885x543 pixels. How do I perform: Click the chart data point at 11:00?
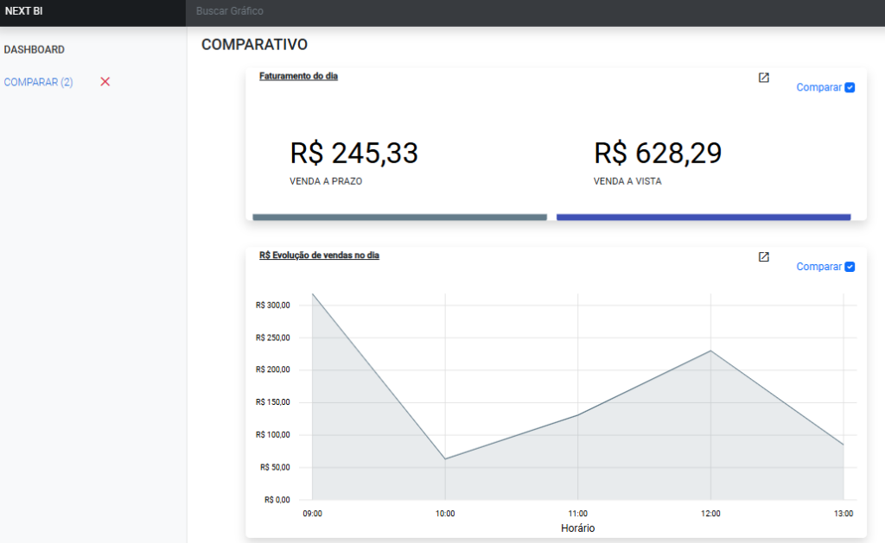pos(578,415)
